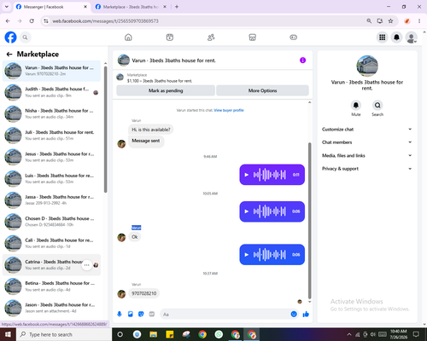This screenshot has width=427, height=341.
Task: Click the sticker picker icon
Action: tap(141, 314)
